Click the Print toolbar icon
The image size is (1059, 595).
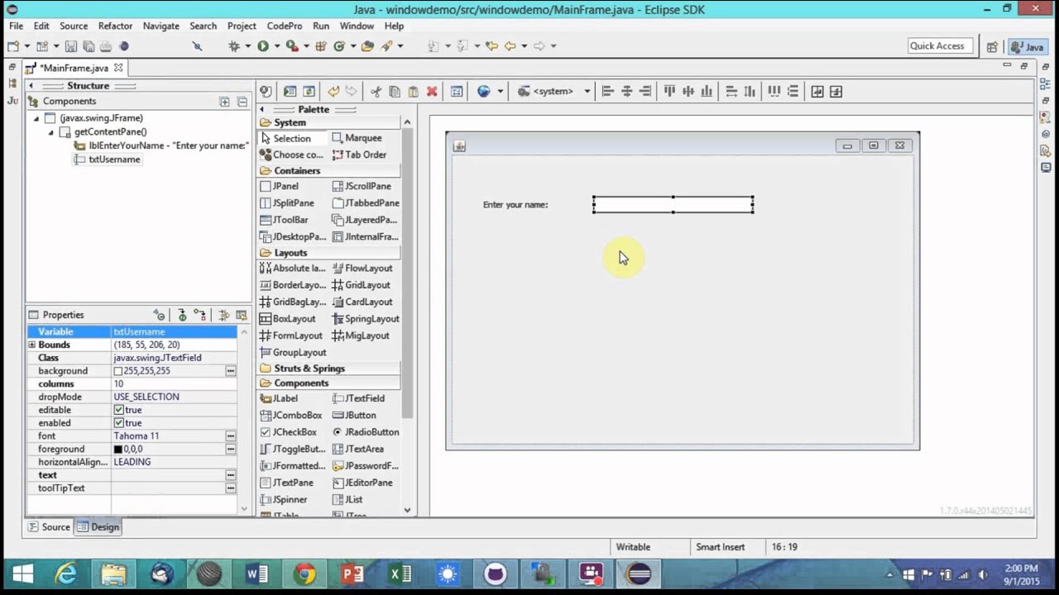click(105, 46)
